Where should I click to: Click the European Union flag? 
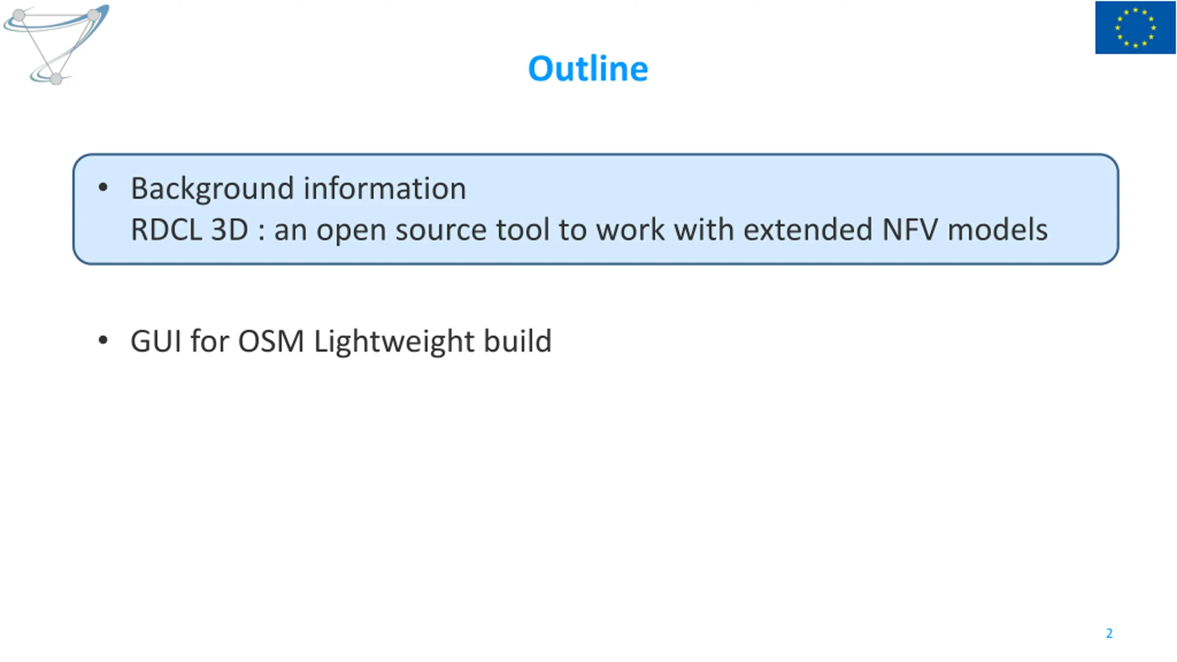click(x=1135, y=28)
